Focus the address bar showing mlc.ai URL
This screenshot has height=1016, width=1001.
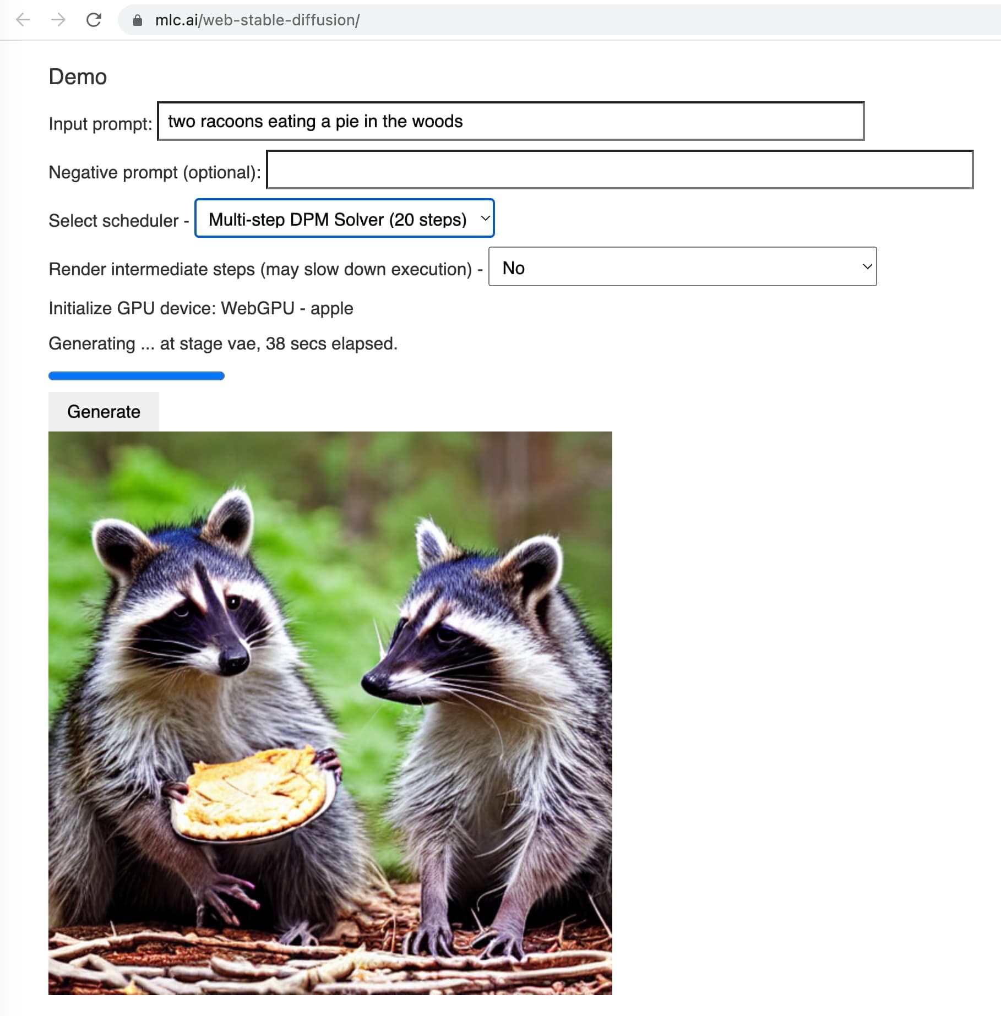point(496,20)
